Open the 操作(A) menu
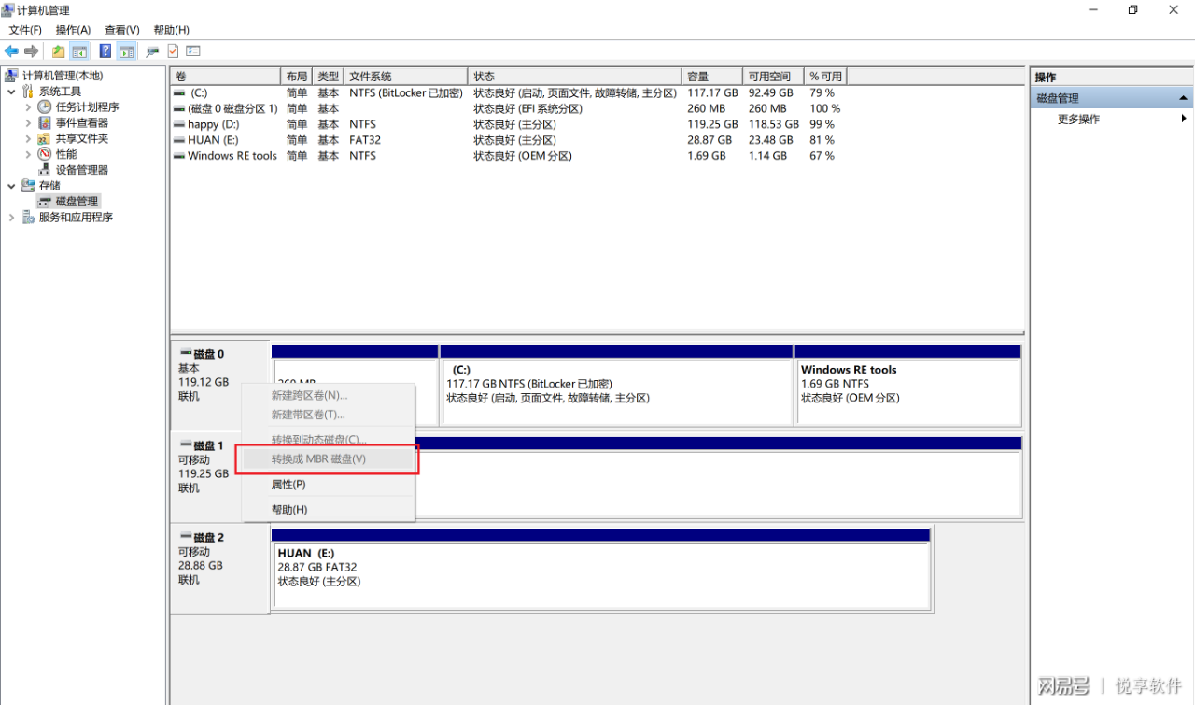The image size is (1195, 705). [73, 30]
